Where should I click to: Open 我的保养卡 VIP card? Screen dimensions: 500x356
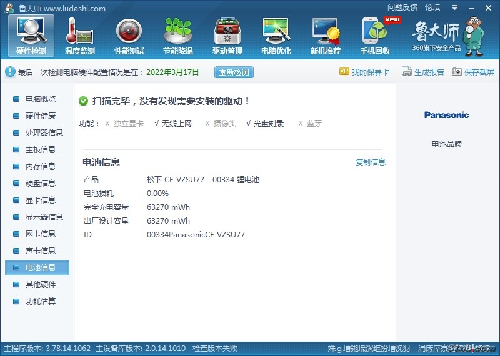coord(364,72)
